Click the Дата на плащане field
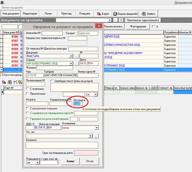This screenshot has height=172, width=192. point(50,128)
